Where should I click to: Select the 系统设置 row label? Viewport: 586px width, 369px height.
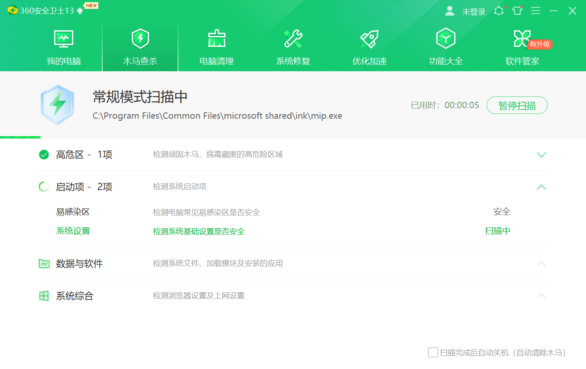[x=73, y=231]
